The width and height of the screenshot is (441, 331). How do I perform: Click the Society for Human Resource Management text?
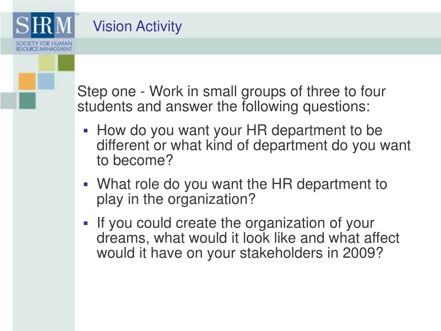(x=44, y=46)
